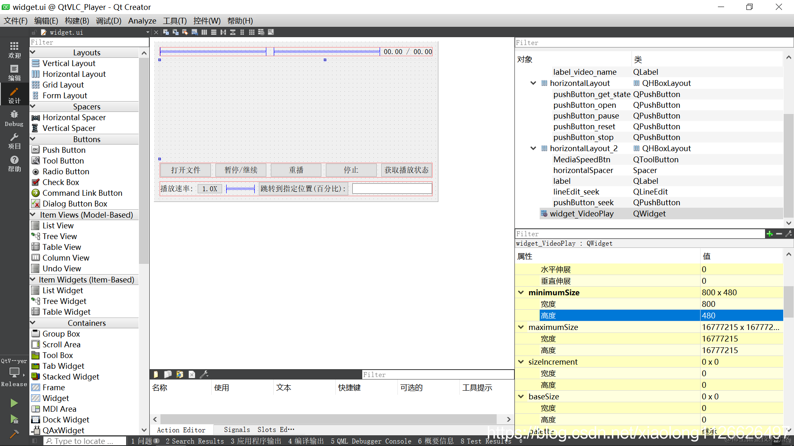The width and height of the screenshot is (794, 446).
Task: Click the playback speed slider on form
Action: click(x=240, y=189)
